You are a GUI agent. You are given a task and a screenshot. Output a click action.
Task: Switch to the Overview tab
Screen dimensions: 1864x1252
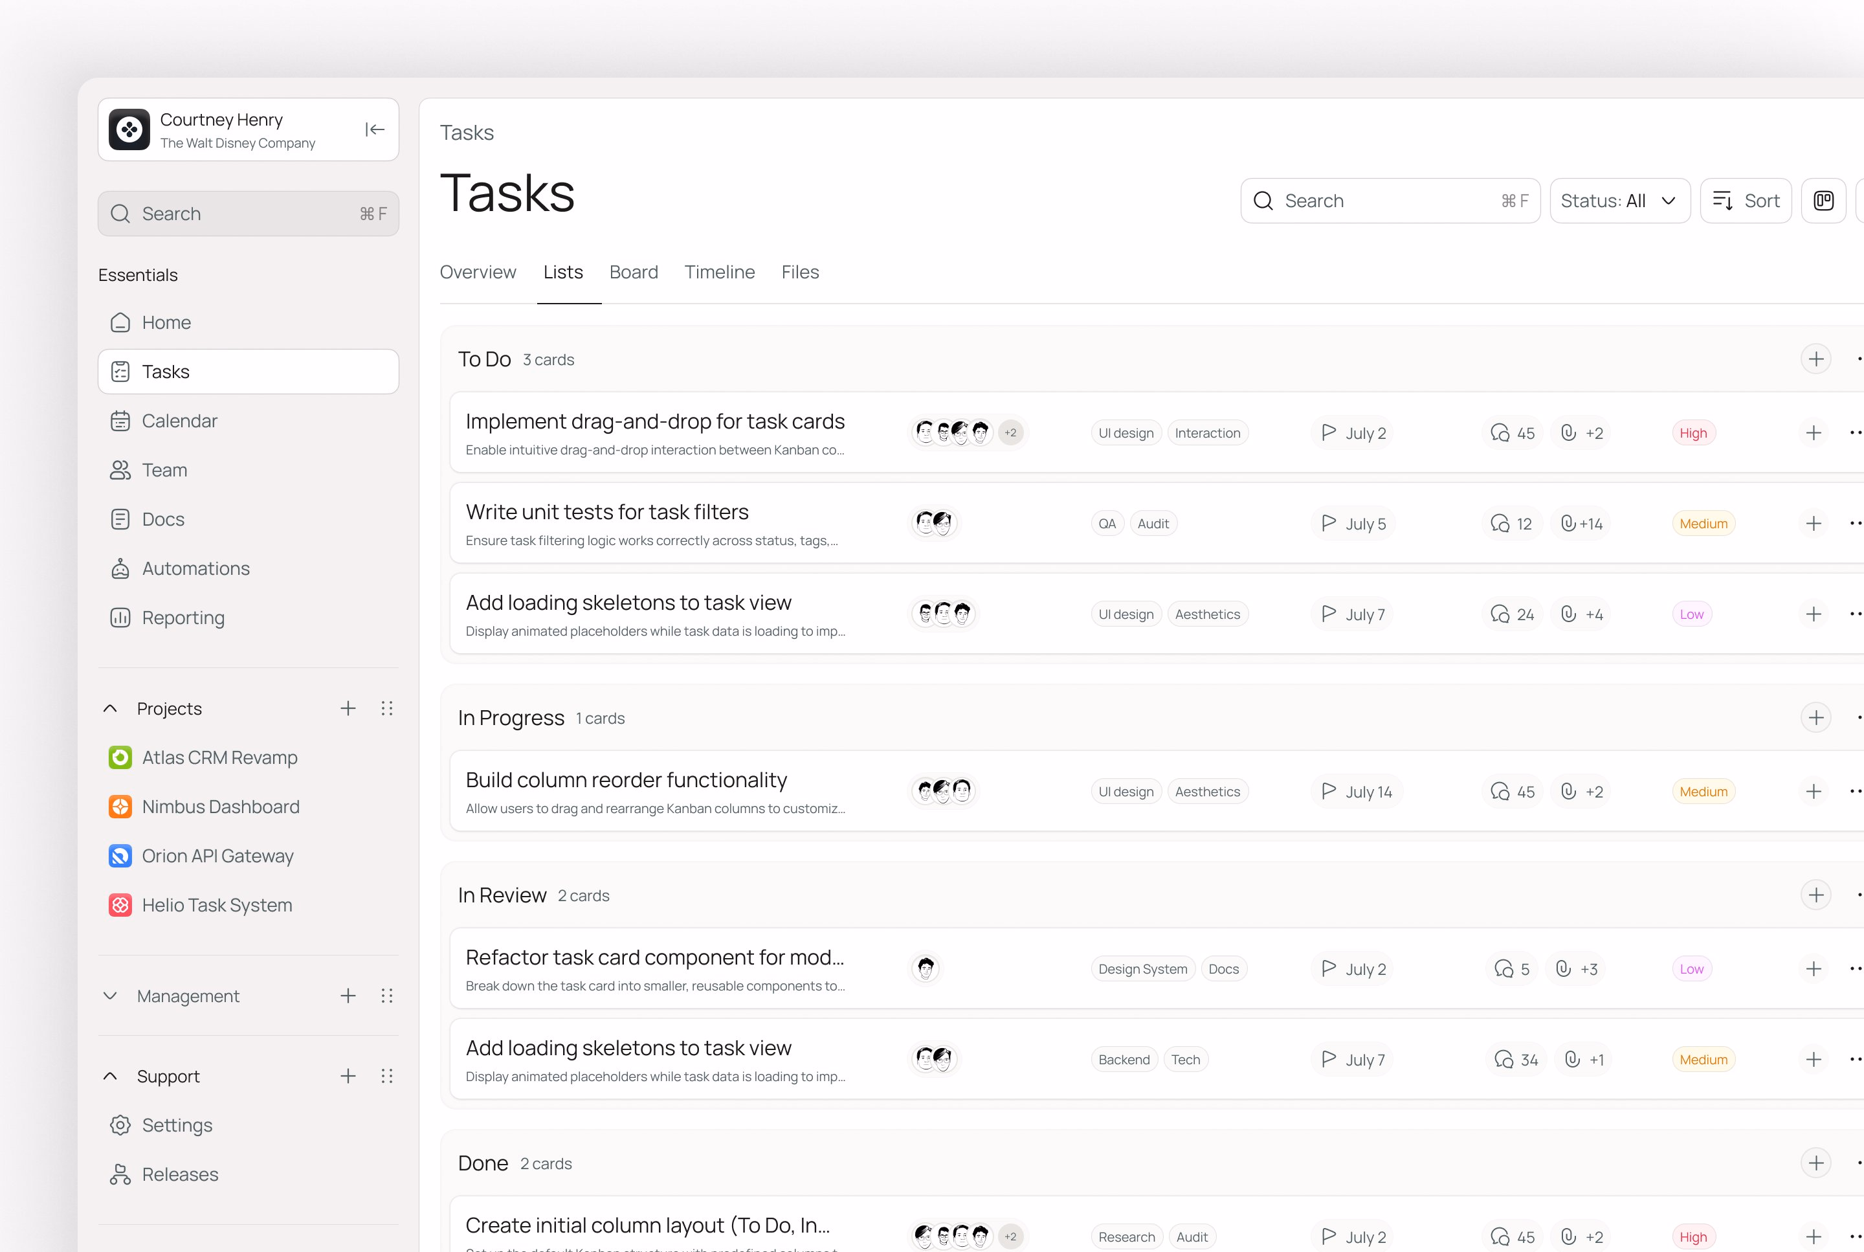[x=478, y=273]
